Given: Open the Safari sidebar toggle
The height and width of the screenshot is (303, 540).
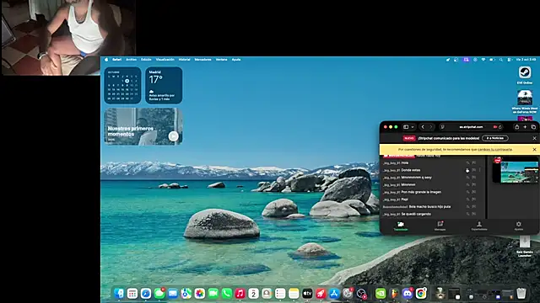Looking at the screenshot, I should [x=406, y=127].
